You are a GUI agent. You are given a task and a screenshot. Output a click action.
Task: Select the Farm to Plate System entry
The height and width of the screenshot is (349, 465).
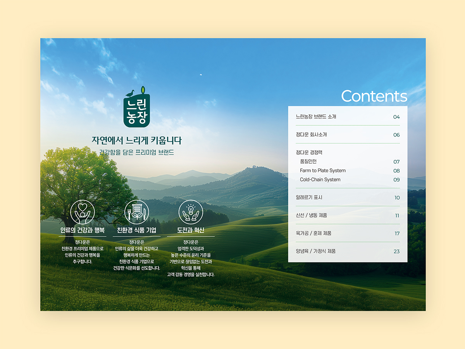(x=322, y=171)
